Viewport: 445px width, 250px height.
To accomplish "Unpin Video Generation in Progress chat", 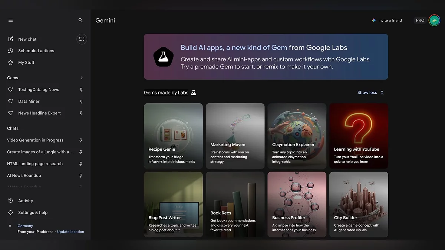I will (81, 140).
